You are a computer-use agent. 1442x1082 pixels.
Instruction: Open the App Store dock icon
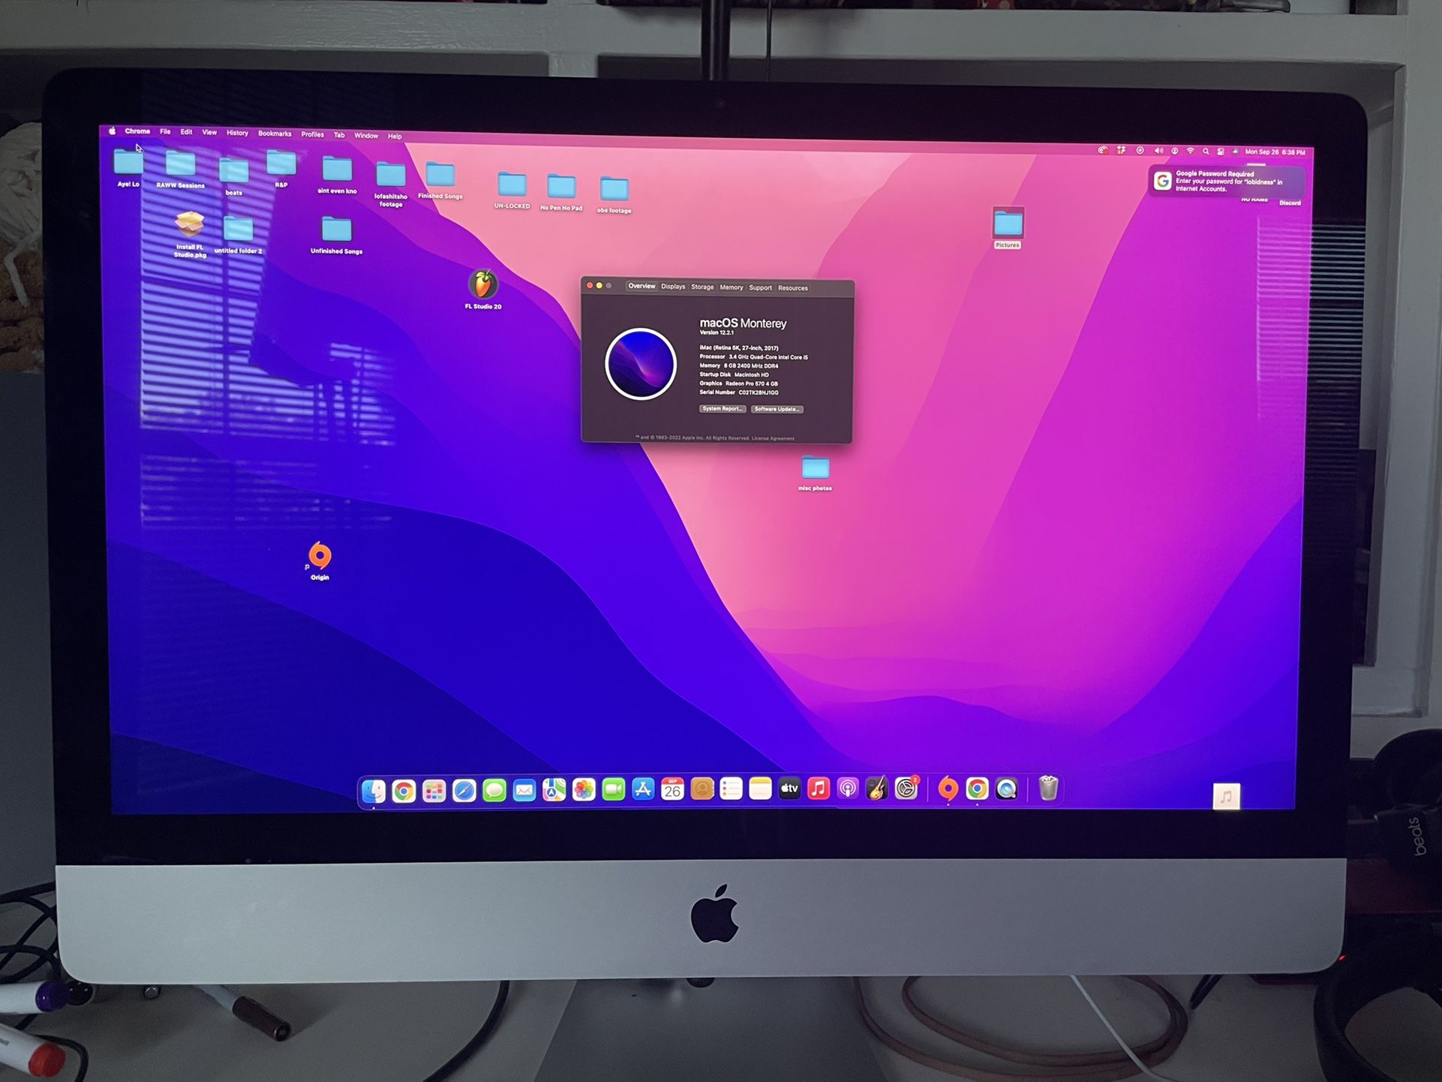pyautogui.click(x=643, y=789)
